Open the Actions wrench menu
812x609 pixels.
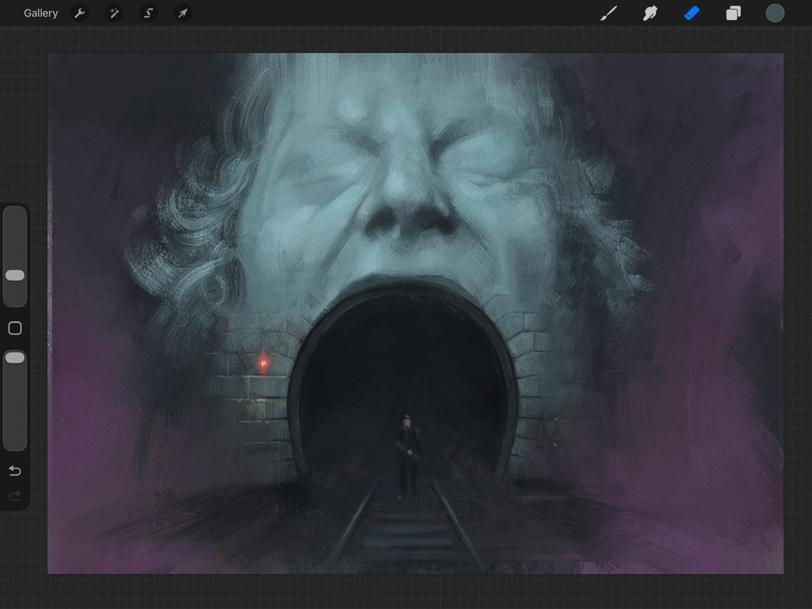[79, 13]
